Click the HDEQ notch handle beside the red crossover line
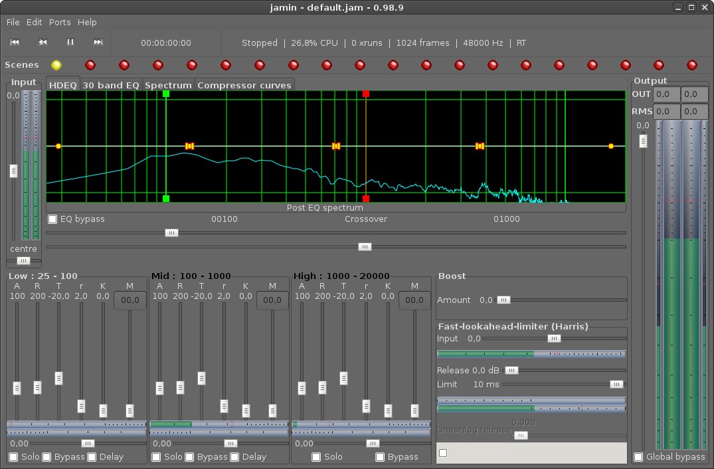Image resolution: width=714 pixels, height=469 pixels. click(336, 145)
